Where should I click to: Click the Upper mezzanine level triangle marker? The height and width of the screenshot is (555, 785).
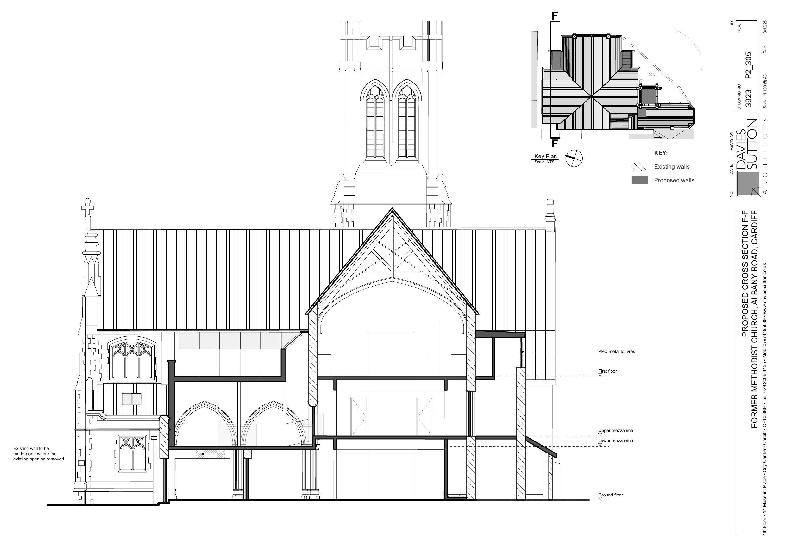600,435
